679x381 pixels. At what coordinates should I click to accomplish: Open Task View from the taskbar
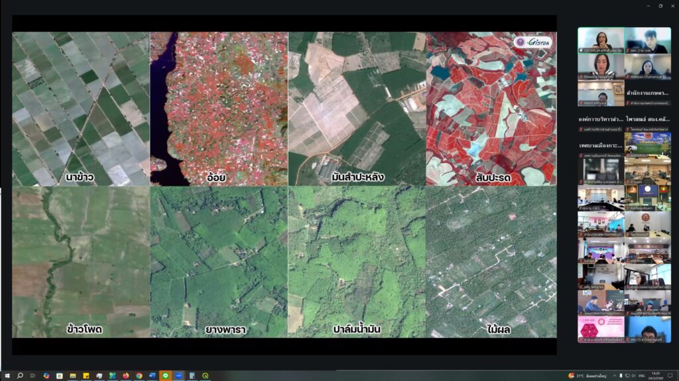pos(33,376)
